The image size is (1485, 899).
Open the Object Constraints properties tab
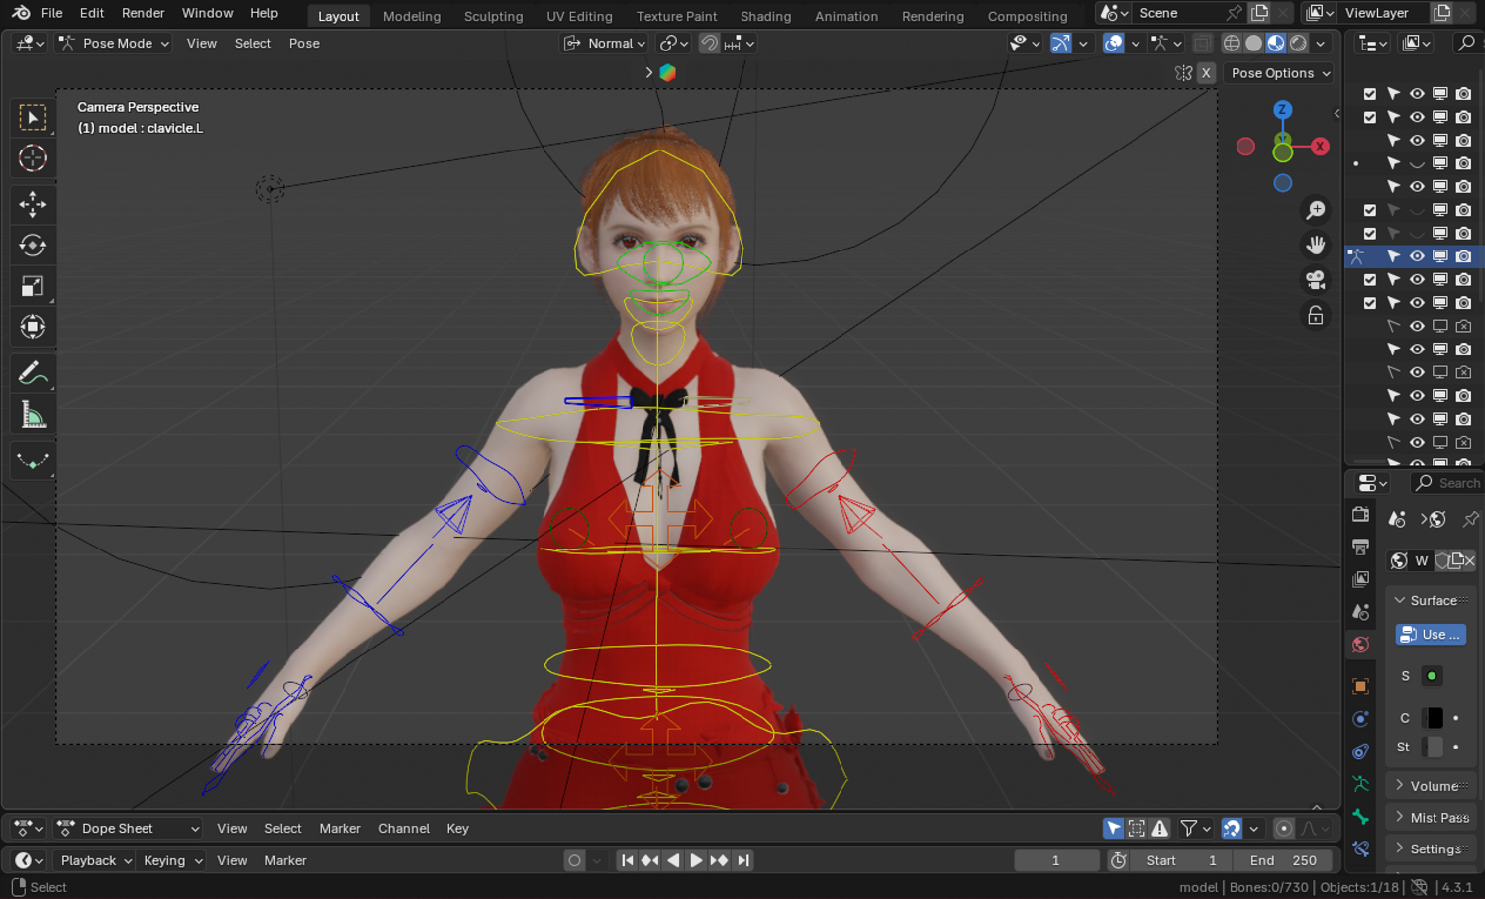[1361, 751]
